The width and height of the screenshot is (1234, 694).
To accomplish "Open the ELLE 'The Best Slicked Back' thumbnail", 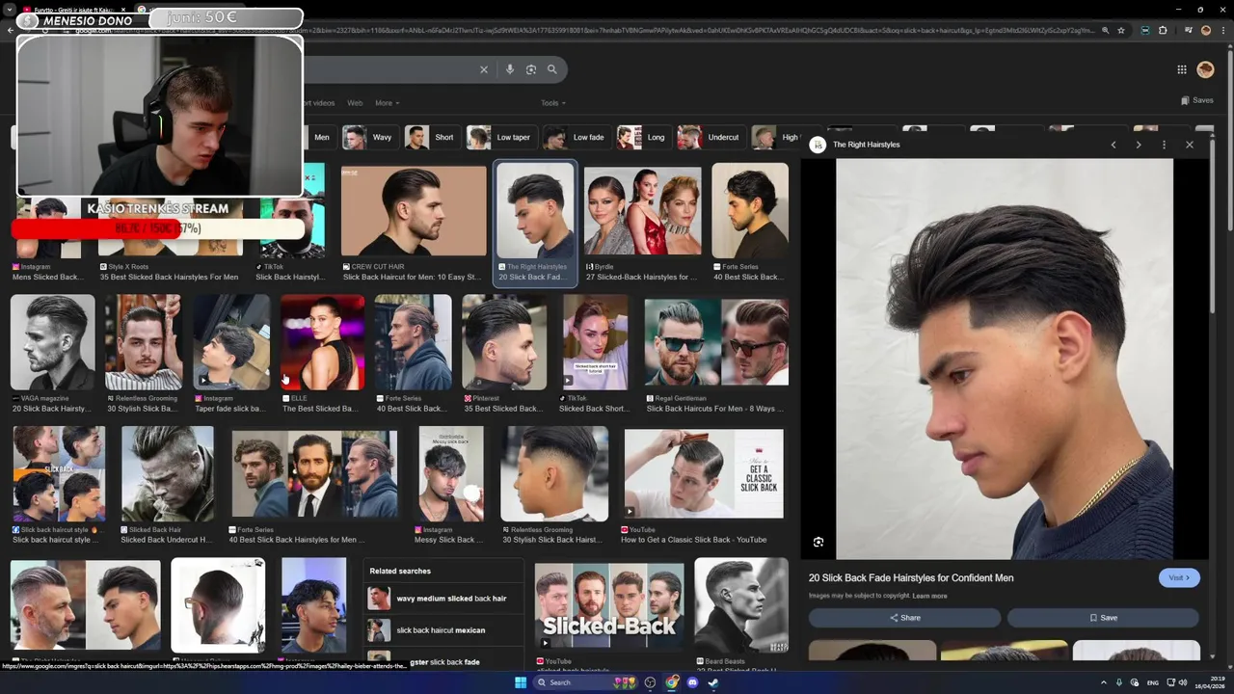I will coord(322,342).
